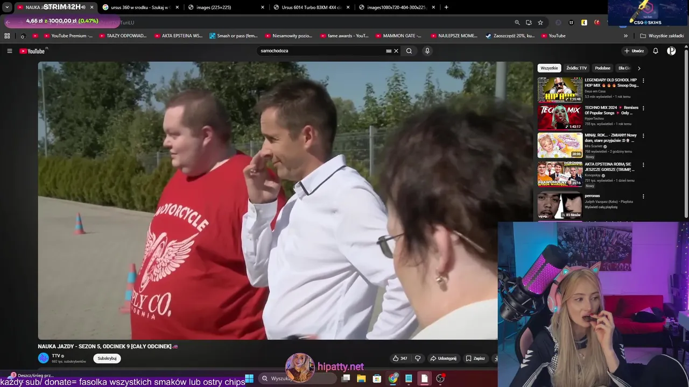
Task: Open the YouTube hamburger guide menu
Action: pos(9,51)
